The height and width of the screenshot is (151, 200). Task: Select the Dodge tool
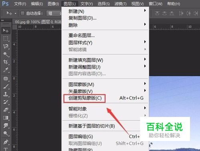click(x=6, y=133)
